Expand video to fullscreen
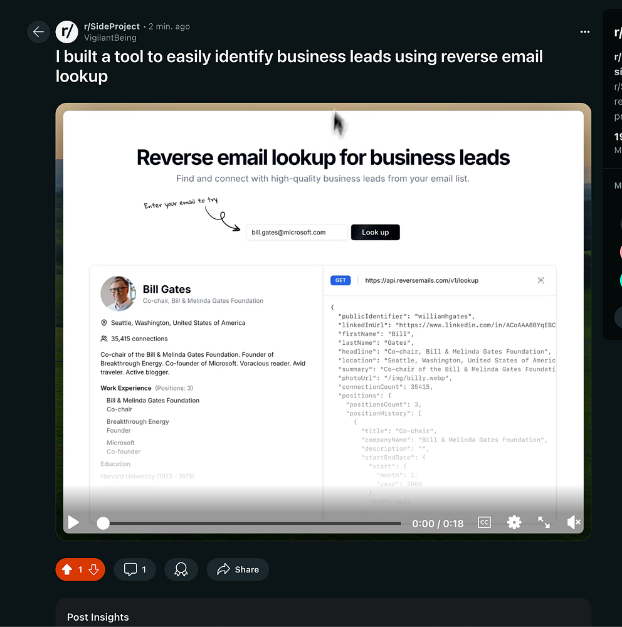Viewport: 622px width, 627px height. [544, 522]
